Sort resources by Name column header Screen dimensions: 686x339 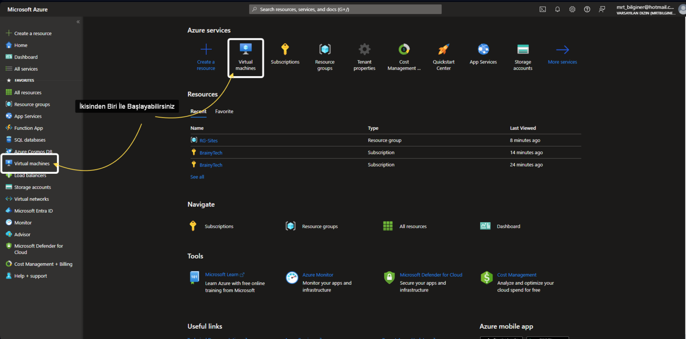point(197,128)
